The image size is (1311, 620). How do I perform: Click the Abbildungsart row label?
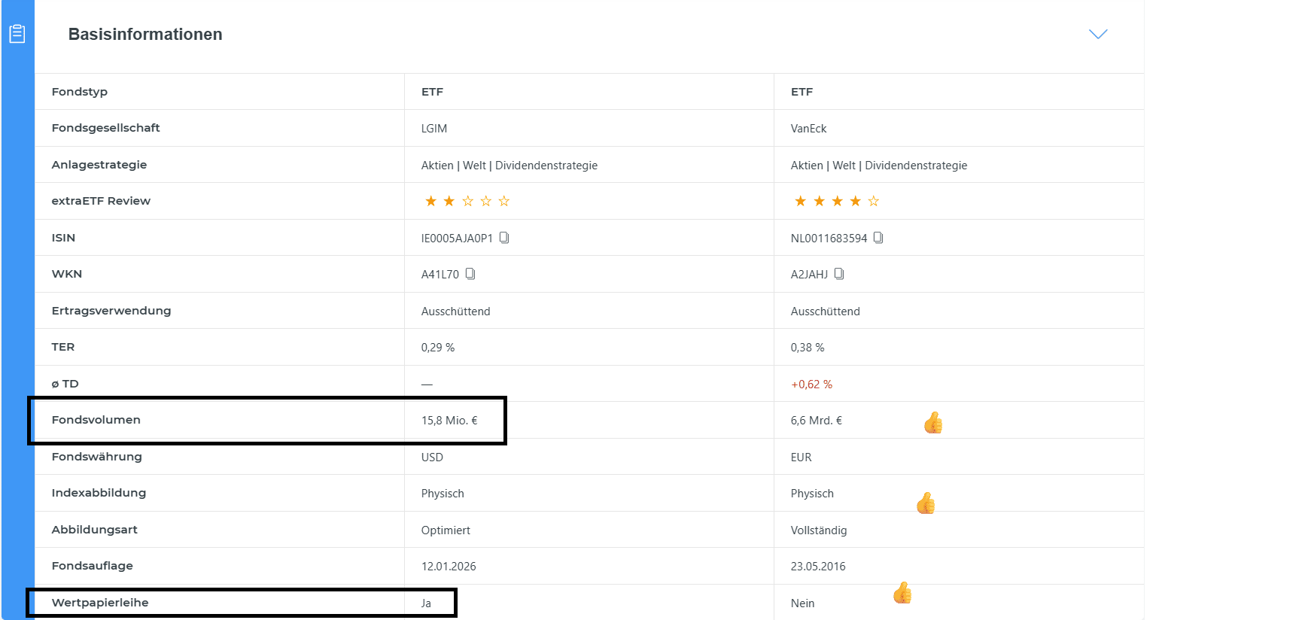tap(94, 530)
